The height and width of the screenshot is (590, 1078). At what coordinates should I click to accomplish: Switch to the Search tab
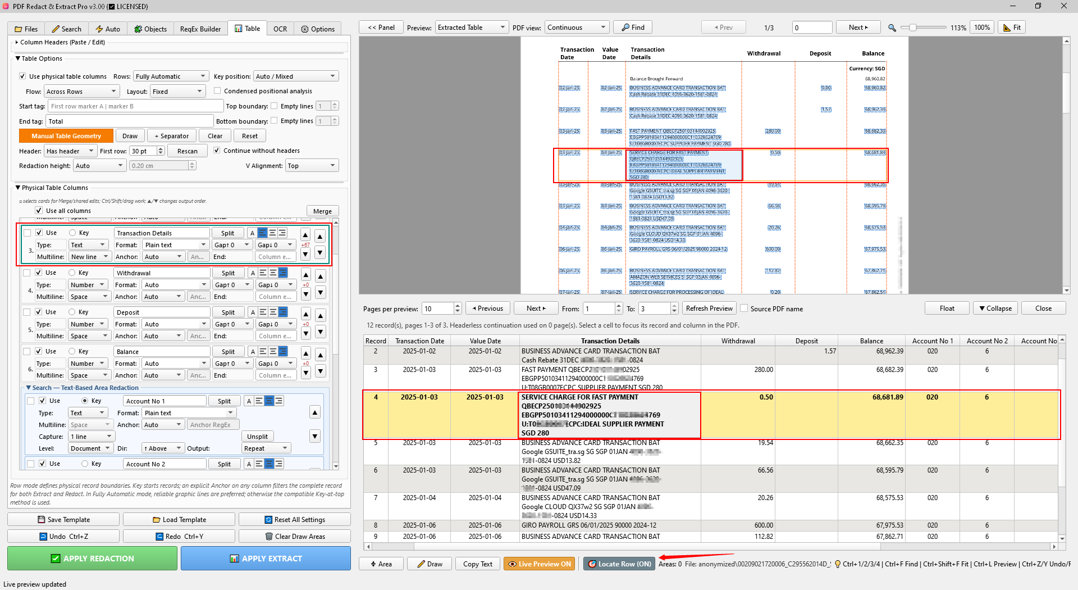67,29
